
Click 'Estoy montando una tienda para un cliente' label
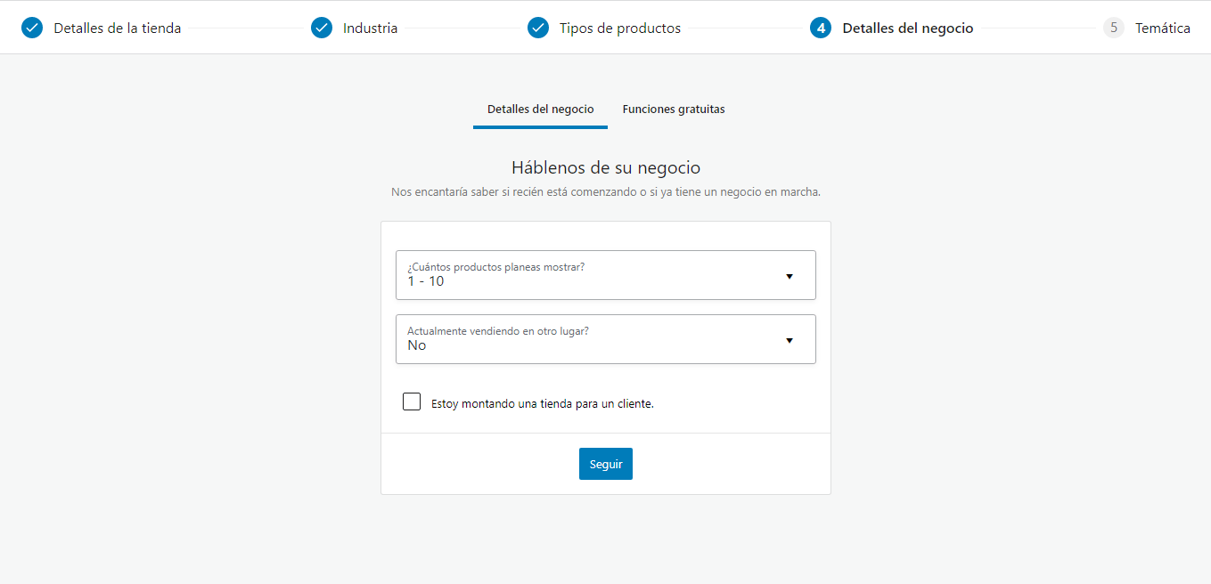pyautogui.click(x=542, y=403)
